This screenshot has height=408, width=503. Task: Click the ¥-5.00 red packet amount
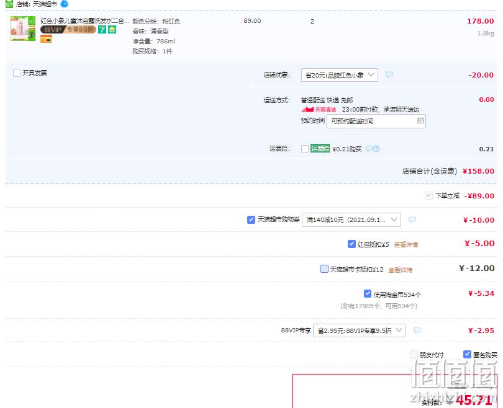coord(479,244)
